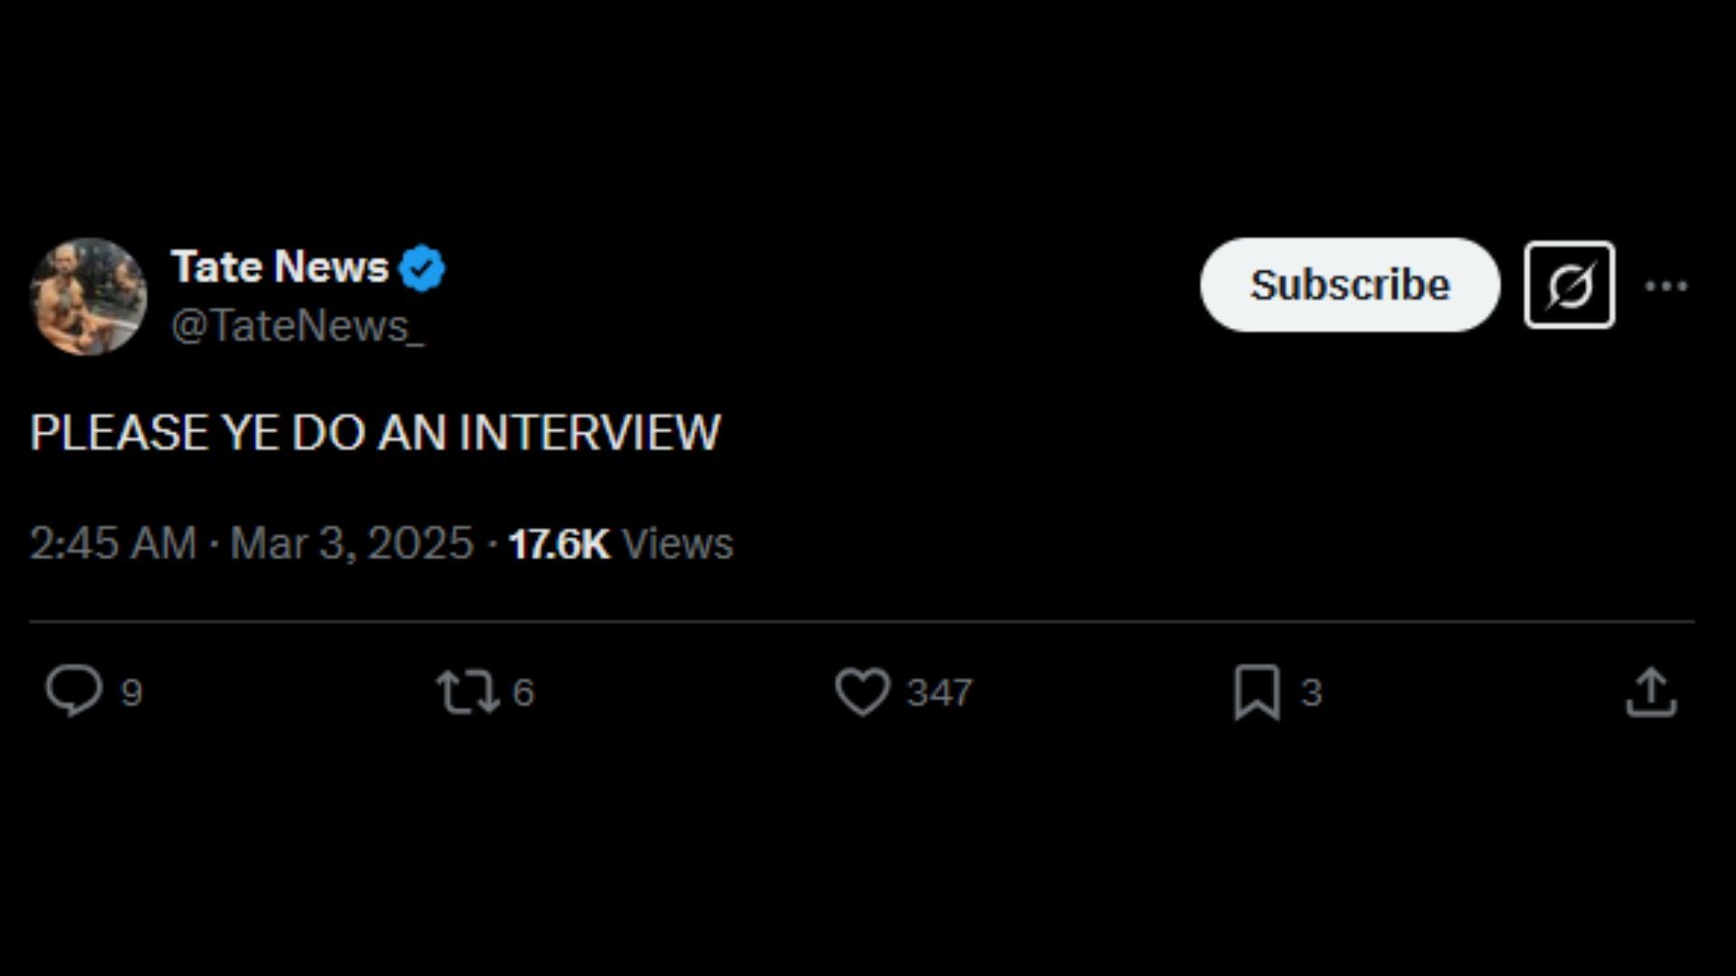Click the Tate News display name
This screenshot has width=1736, height=976.
(x=279, y=267)
